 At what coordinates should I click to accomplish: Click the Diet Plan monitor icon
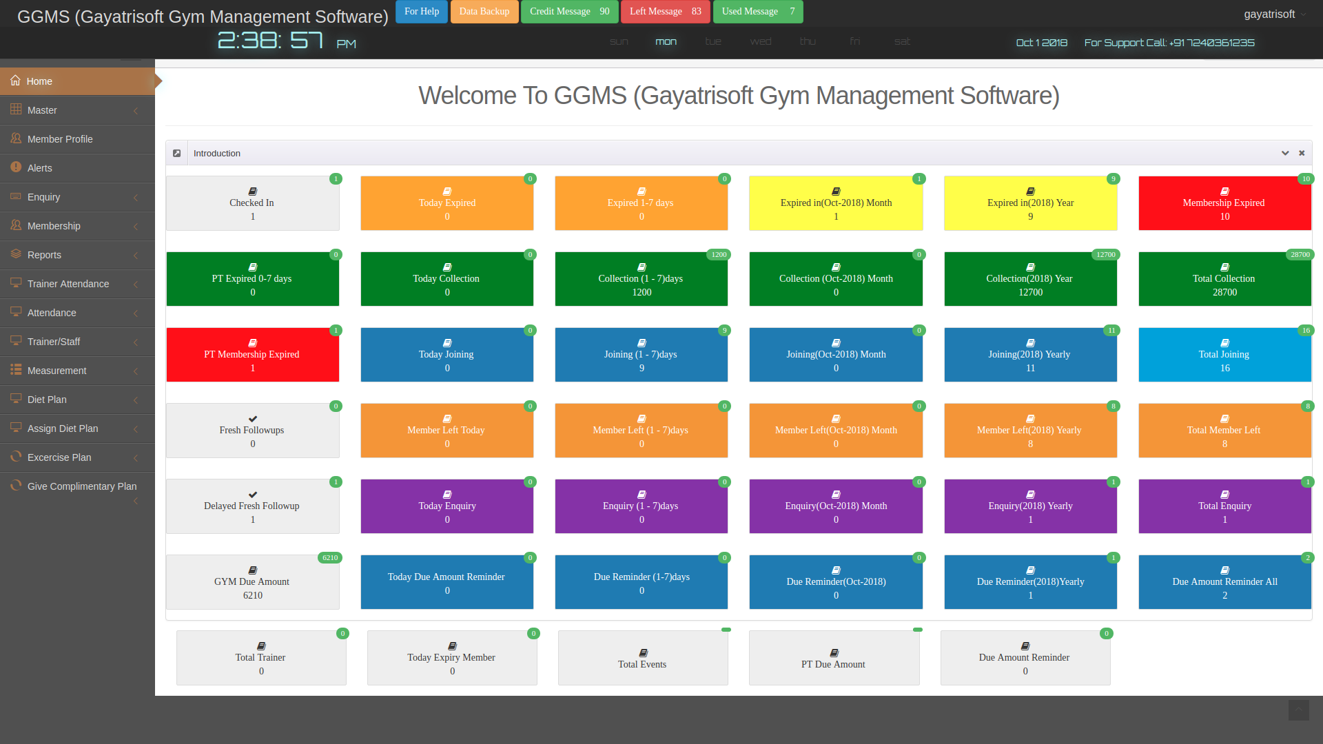pos(16,398)
